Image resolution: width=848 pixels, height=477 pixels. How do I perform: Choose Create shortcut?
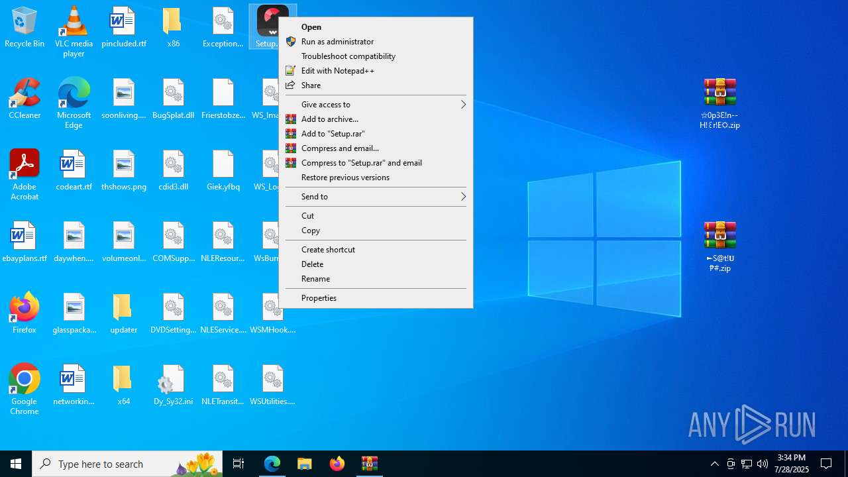376,250
